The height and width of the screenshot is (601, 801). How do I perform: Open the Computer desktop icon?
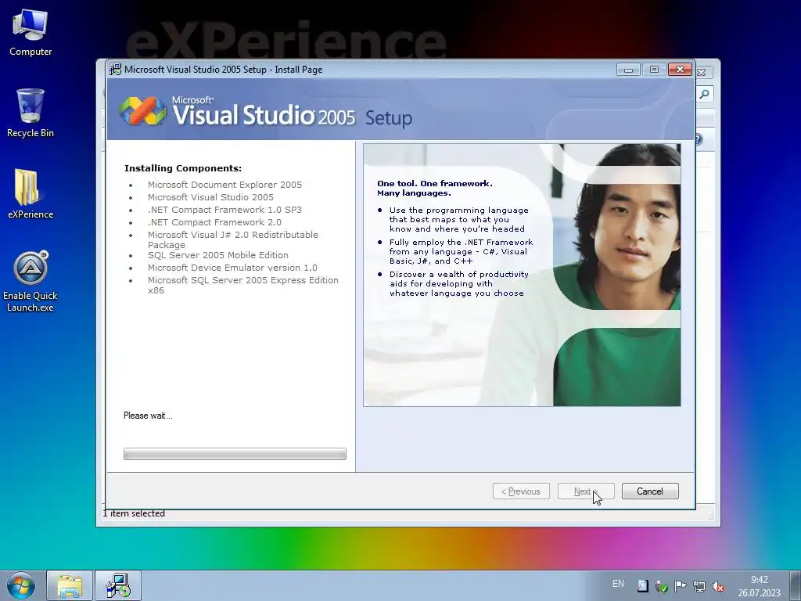coord(31,33)
